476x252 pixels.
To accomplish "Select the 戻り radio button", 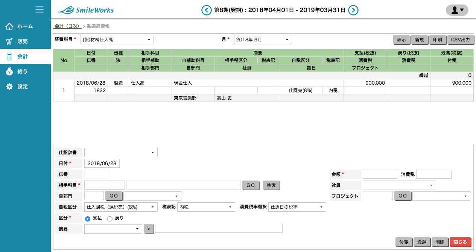I will pos(110,219).
